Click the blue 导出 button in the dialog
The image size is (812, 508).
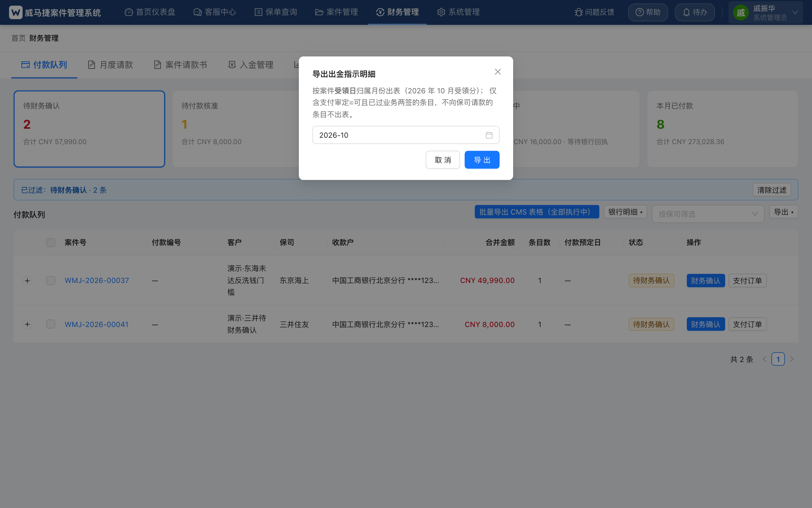point(482,160)
